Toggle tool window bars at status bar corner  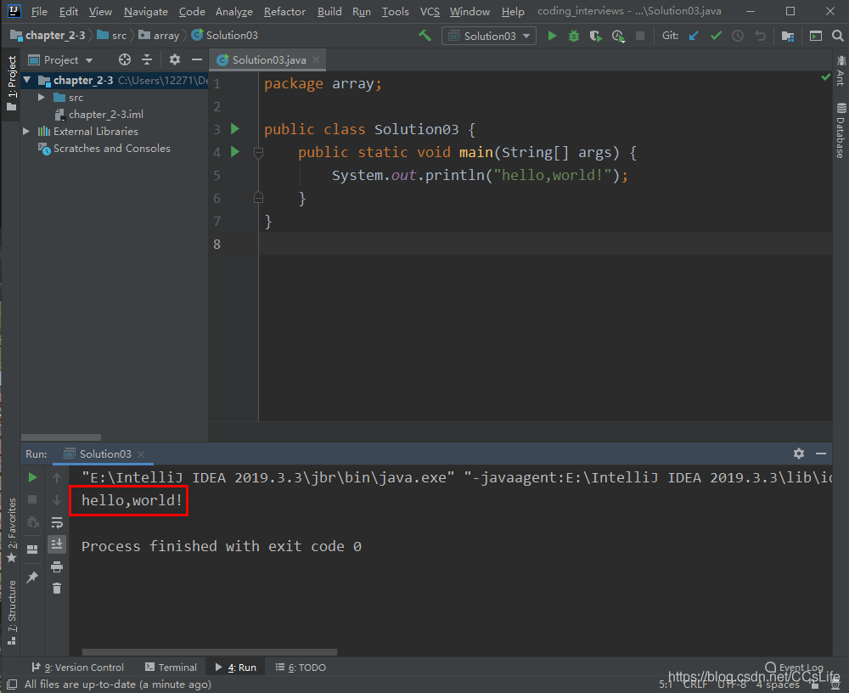pyautogui.click(x=12, y=685)
